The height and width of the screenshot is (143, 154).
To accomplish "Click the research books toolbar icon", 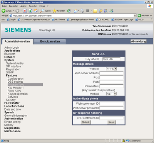I will click(x=106, y=11).
